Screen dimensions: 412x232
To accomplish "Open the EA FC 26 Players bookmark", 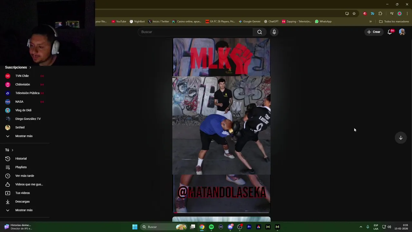I will pos(220,22).
